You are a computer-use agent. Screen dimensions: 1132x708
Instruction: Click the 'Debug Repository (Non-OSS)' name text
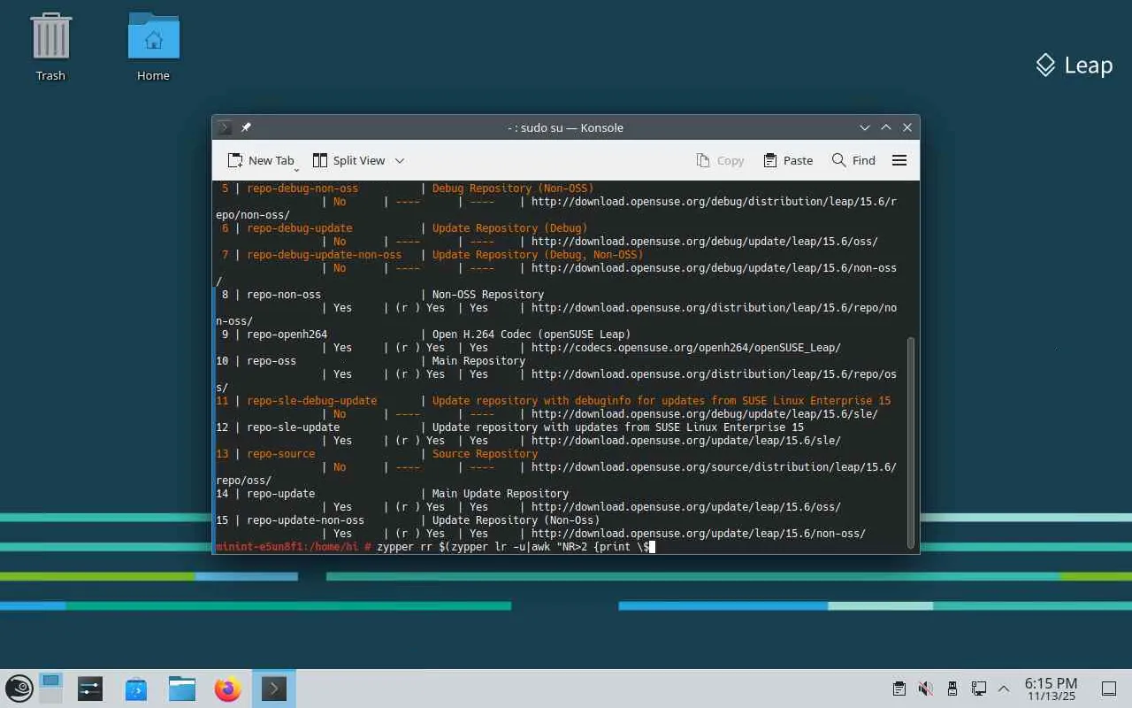(513, 189)
